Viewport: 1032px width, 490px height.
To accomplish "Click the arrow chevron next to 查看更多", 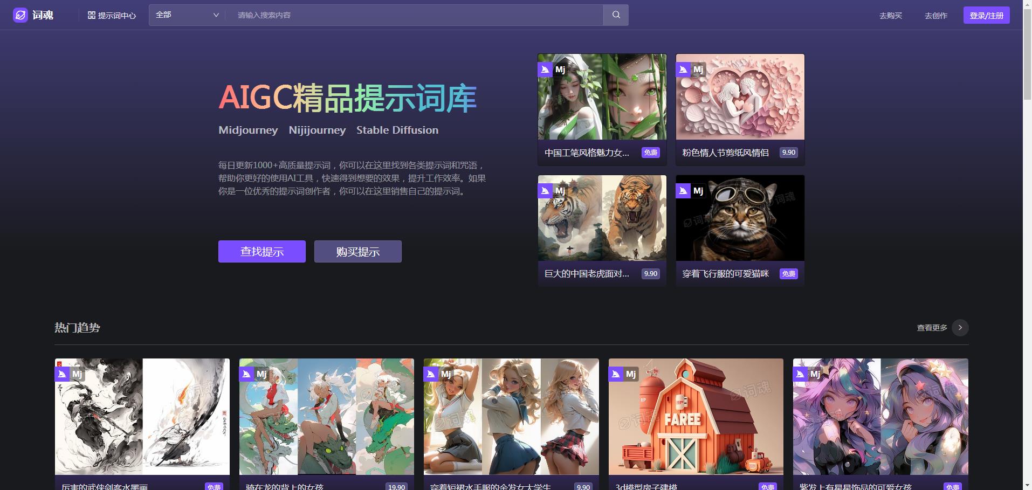I will (x=960, y=327).
